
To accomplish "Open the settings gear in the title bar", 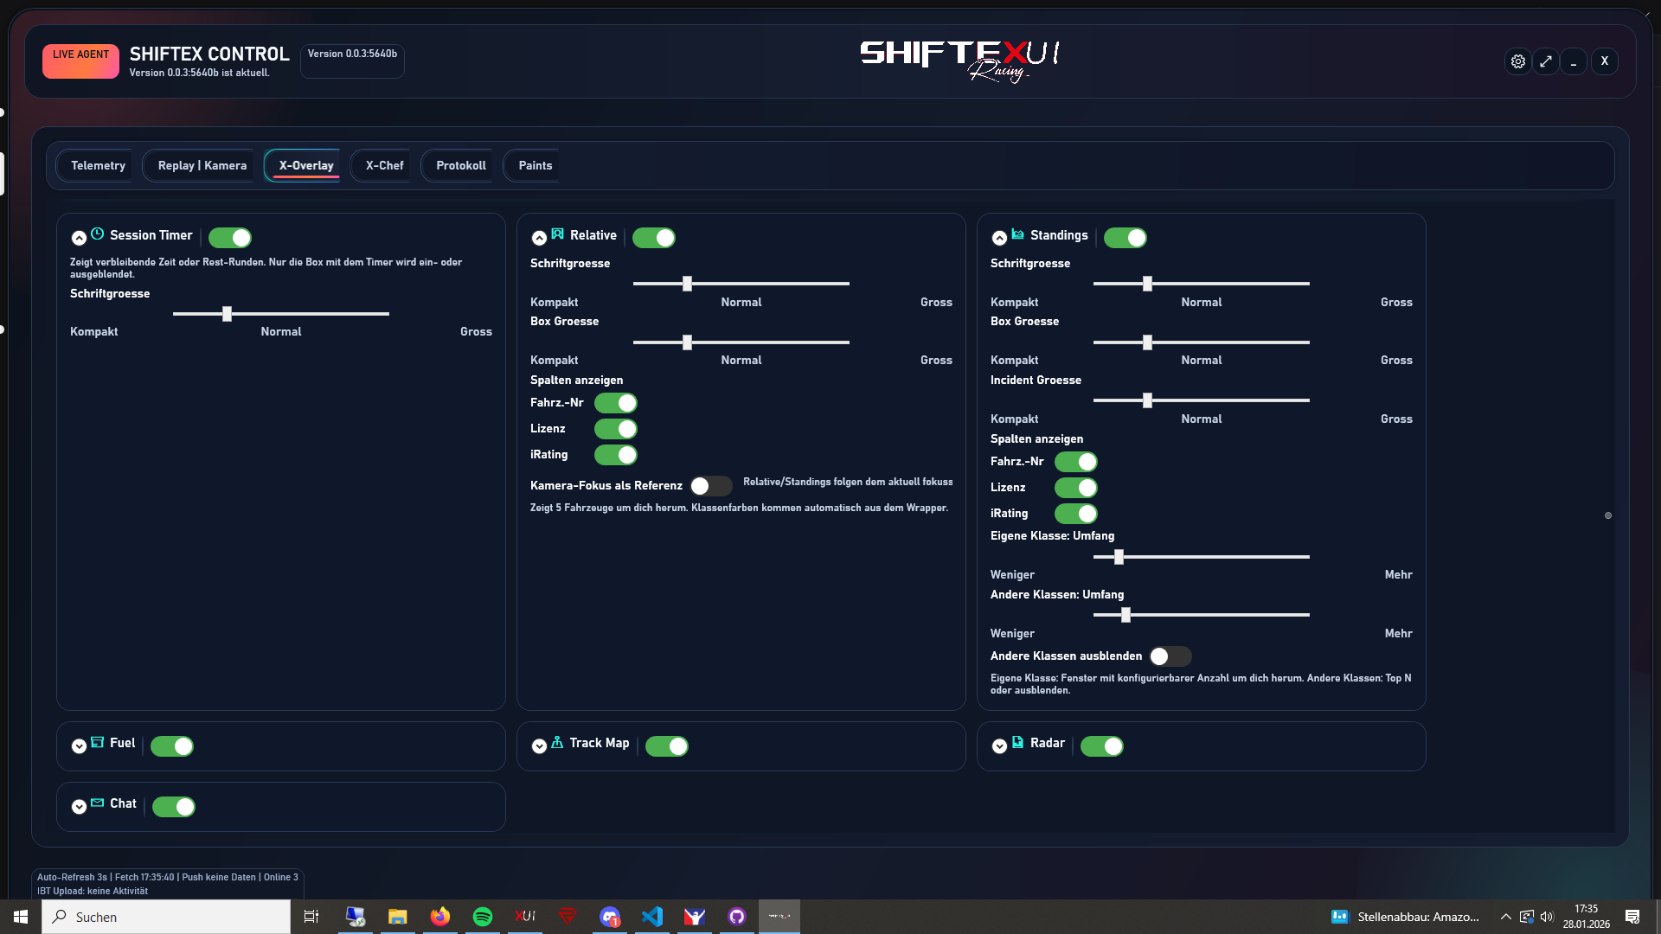I will [x=1518, y=61].
